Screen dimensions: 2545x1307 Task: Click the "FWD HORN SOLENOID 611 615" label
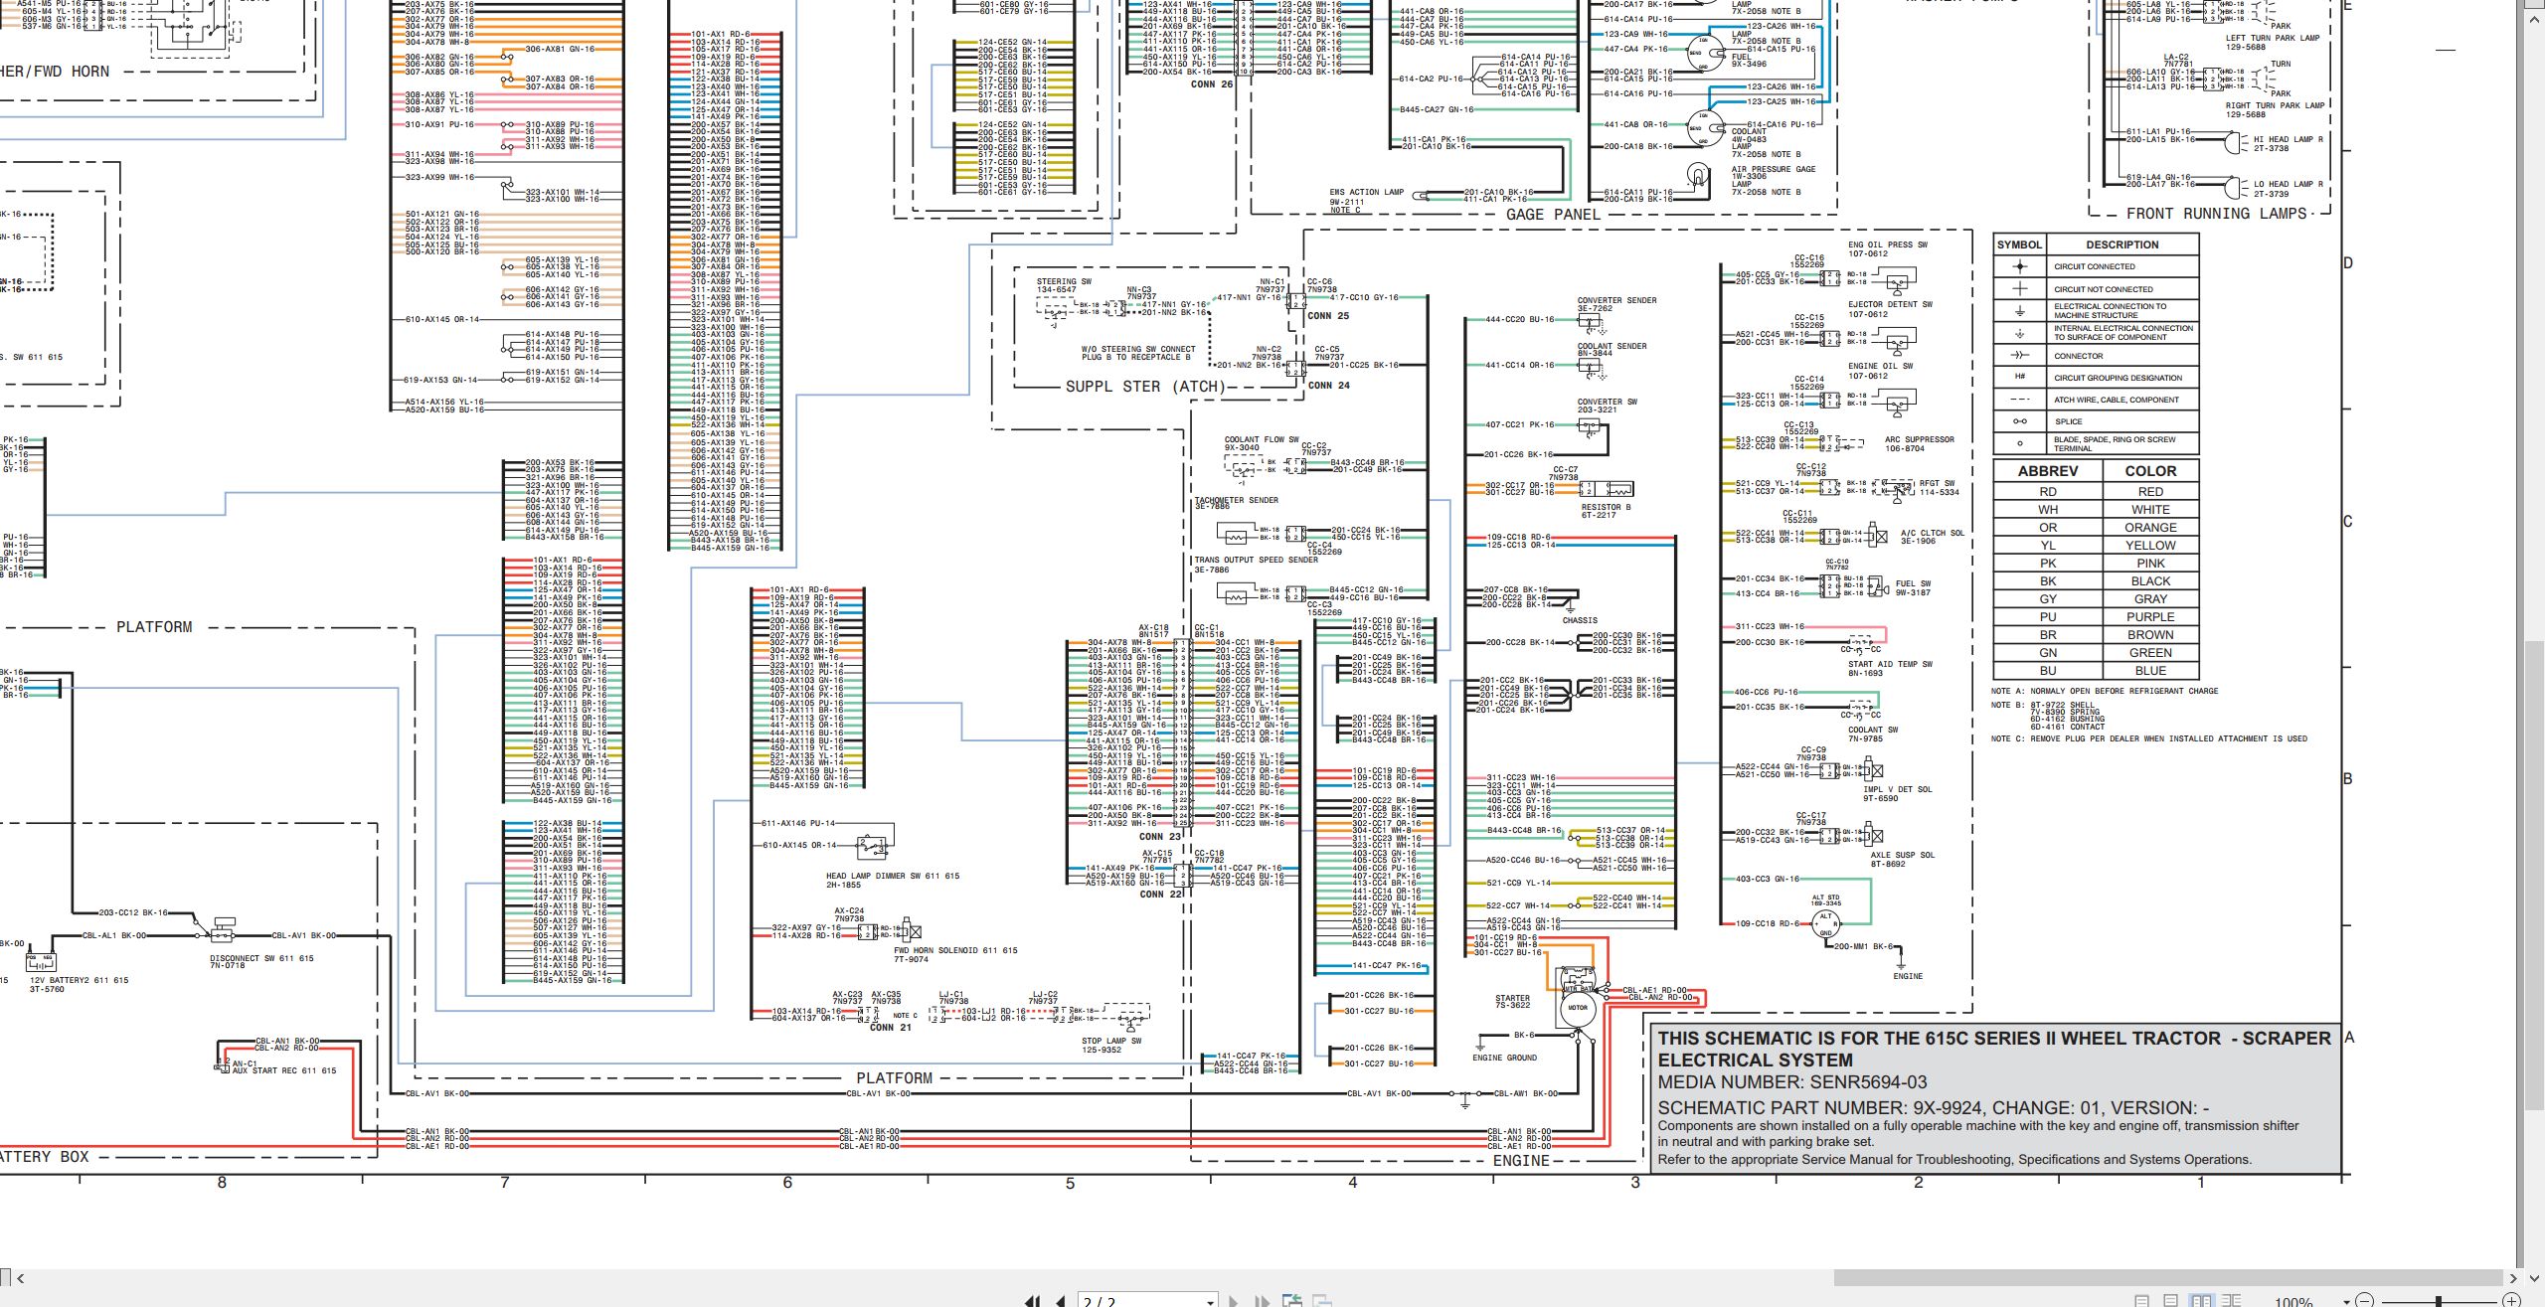coord(955,950)
